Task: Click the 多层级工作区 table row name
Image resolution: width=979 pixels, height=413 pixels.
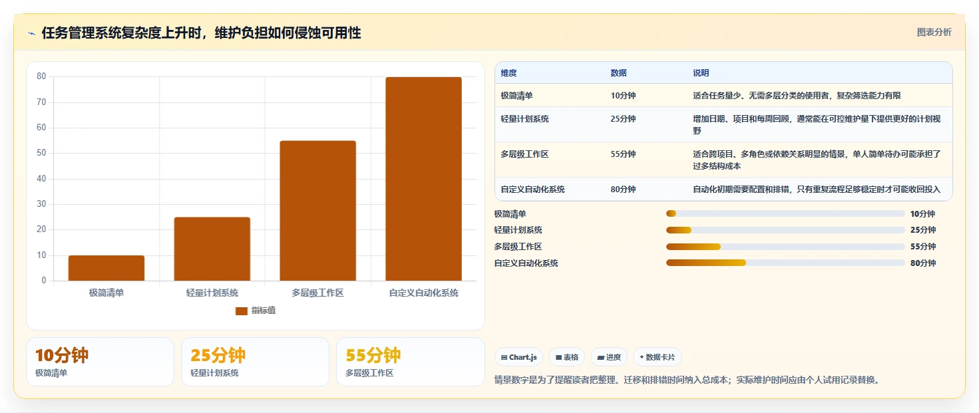Action: [x=525, y=154]
